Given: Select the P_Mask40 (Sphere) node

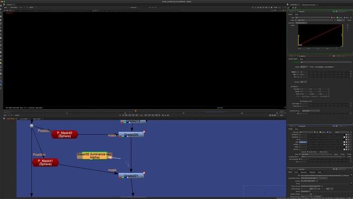Looking at the screenshot, I should point(65,134).
